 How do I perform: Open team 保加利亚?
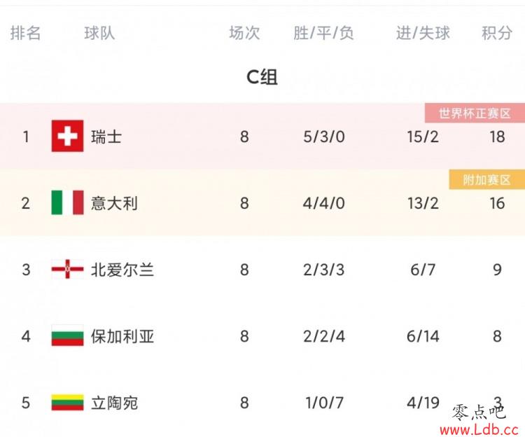coord(122,336)
